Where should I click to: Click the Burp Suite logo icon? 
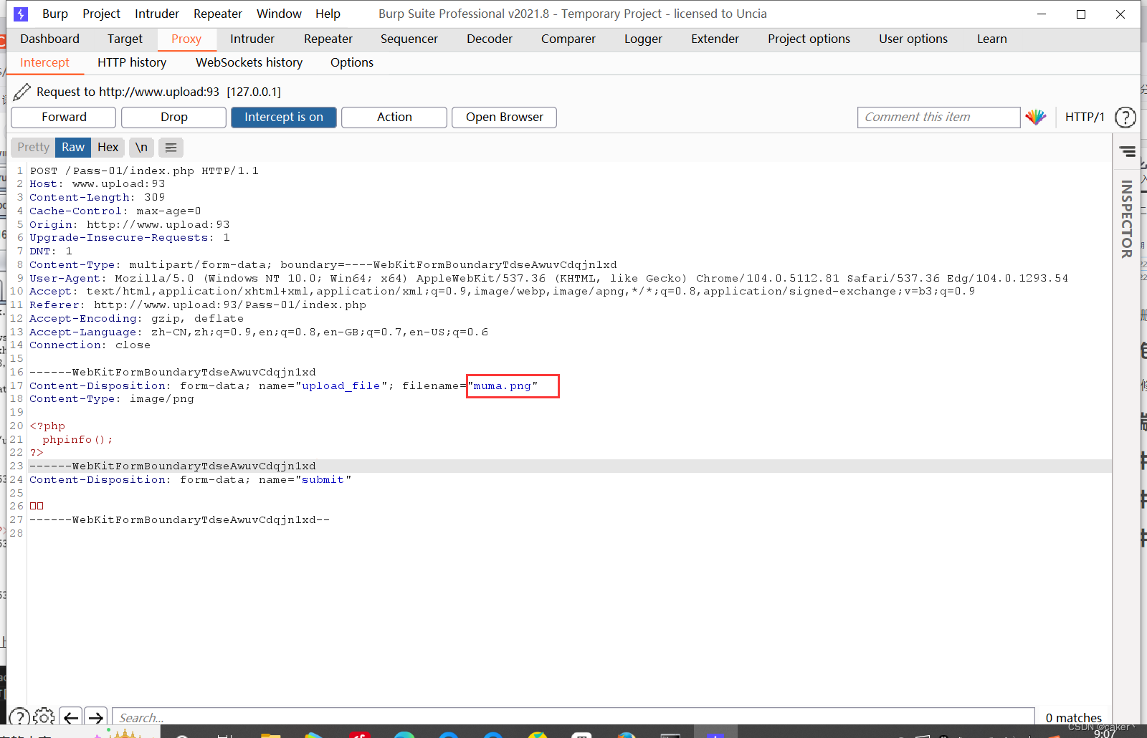point(21,14)
